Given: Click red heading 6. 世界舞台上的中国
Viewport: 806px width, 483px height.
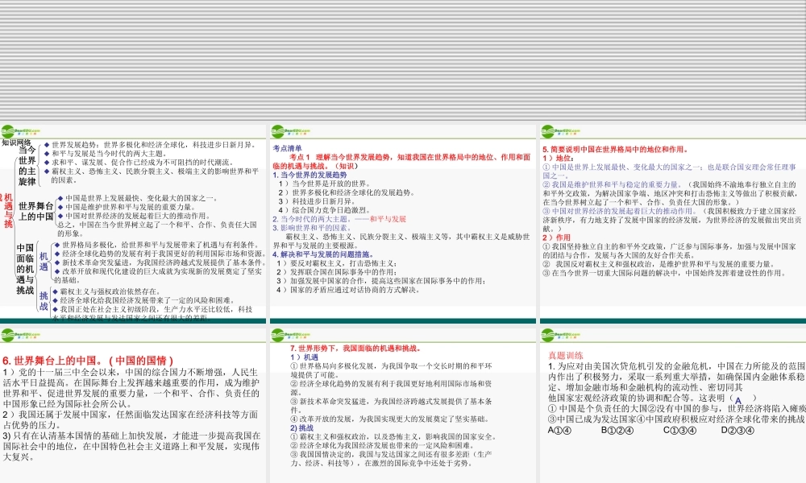Looking at the screenshot, I should [88, 361].
